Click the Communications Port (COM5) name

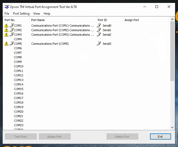click(x=50, y=44)
